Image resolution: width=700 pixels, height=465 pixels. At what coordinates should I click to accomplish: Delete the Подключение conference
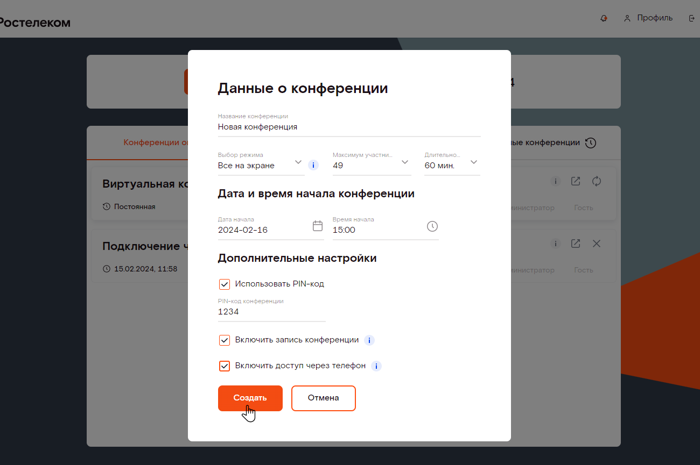tap(597, 244)
